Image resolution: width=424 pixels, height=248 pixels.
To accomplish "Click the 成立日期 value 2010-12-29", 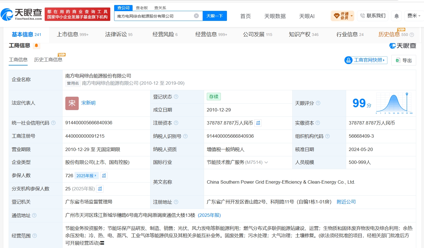I will 219,110.
